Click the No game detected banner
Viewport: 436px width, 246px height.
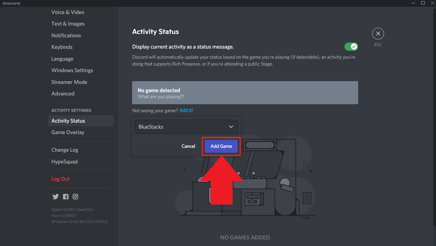pos(245,93)
